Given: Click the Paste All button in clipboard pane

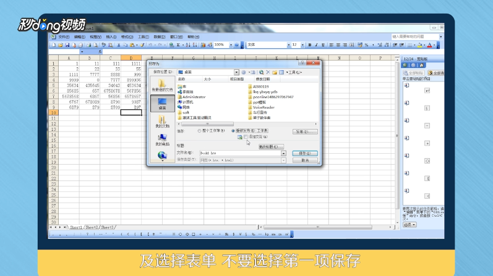Looking at the screenshot, I should tap(413, 73).
